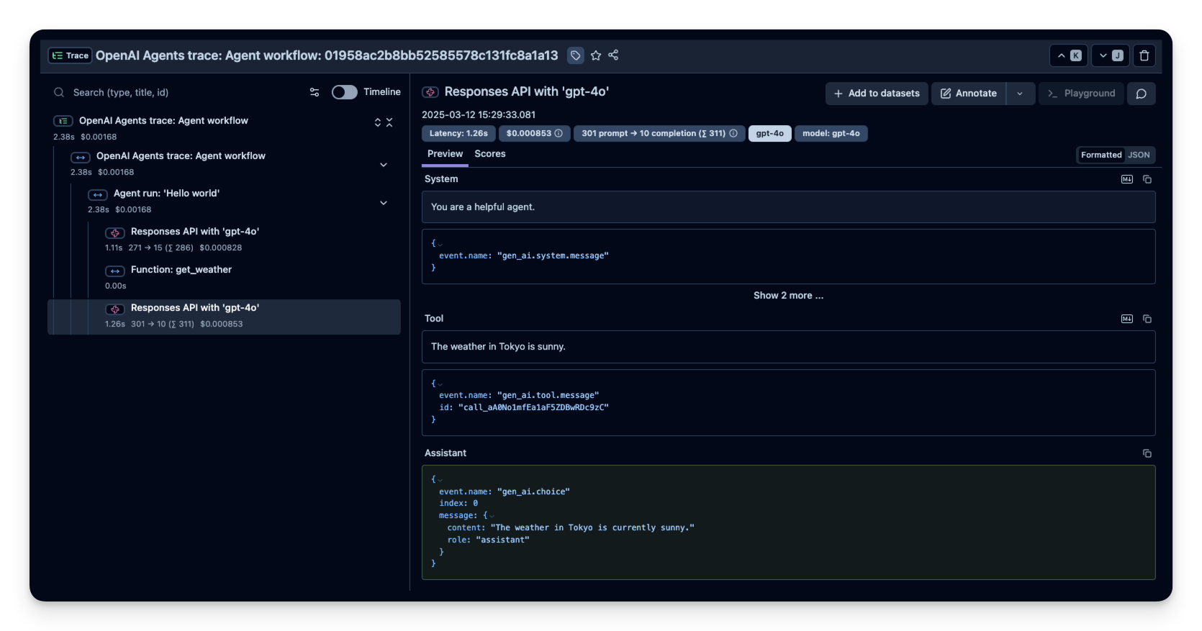Collapse Tool message JSON object
Screen dimensions: 1202x631
tap(440, 383)
